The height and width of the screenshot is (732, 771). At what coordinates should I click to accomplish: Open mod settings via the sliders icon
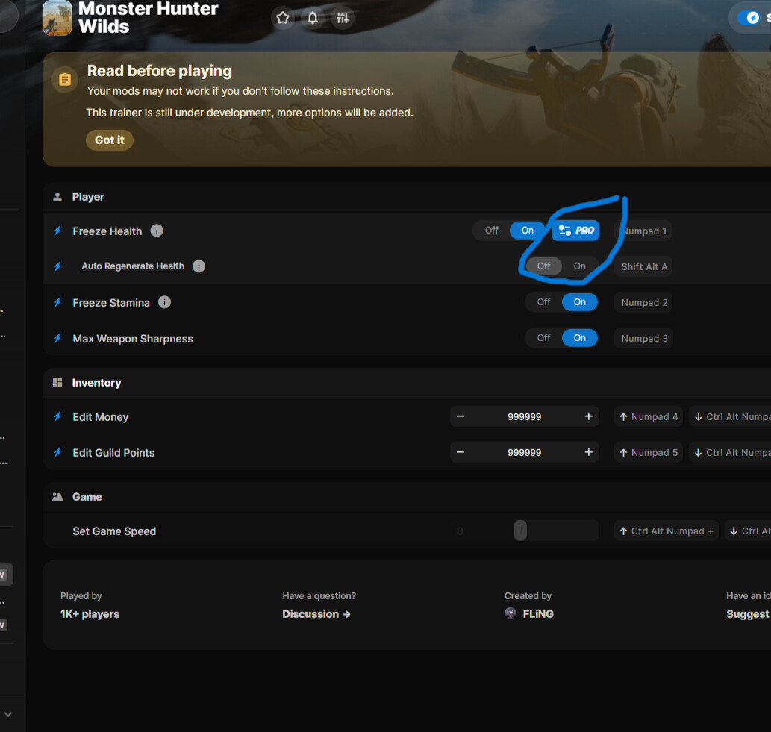343,17
